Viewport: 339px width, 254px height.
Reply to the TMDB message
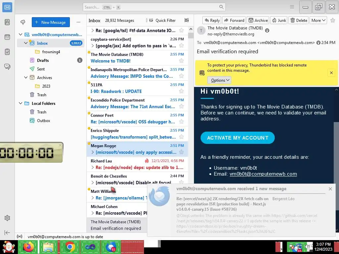[212, 20]
